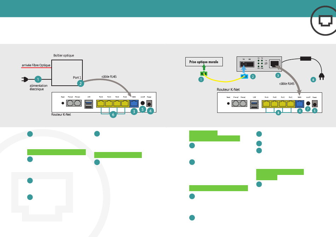Viewport: 336px width, 237px height.
Task: Click the red fiber optic arrival line
Action: (36, 68)
